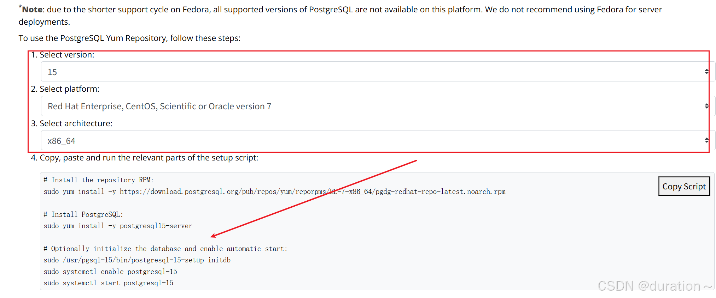Click the yum install repository RPM command line
This screenshot has height=298, width=716.
[x=275, y=191]
